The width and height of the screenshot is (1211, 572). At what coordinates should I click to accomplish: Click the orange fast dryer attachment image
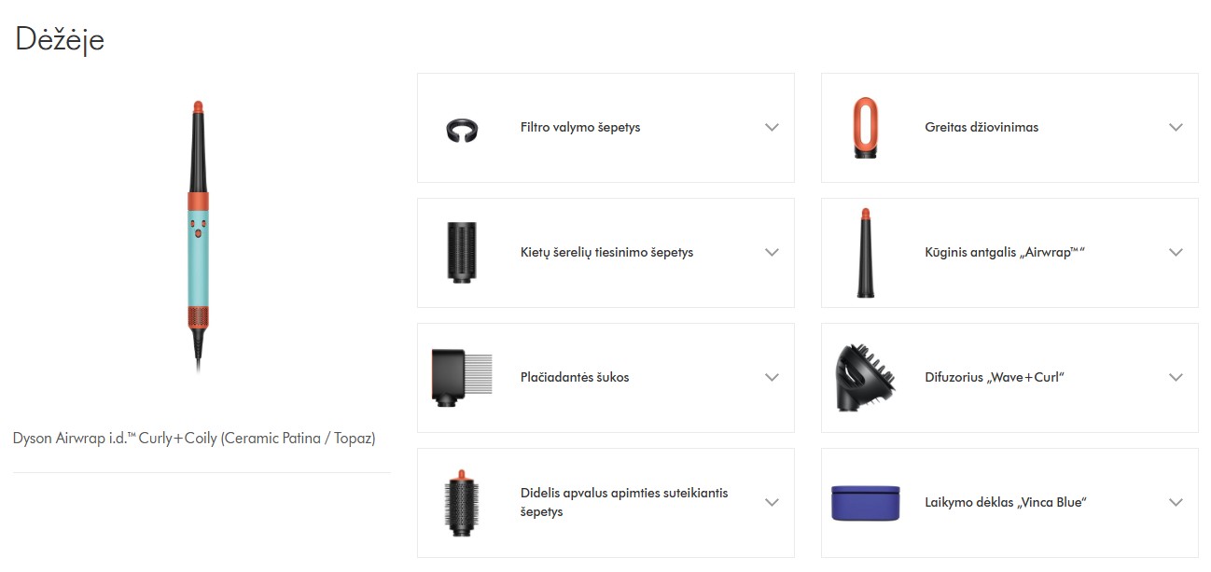coord(865,128)
